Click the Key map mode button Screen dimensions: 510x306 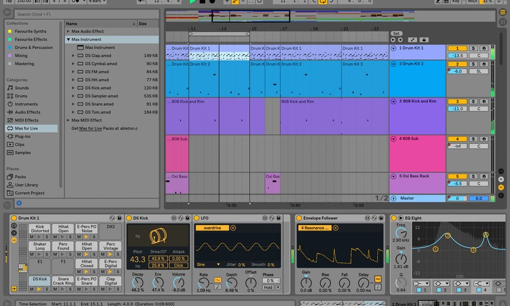click(455, 2)
